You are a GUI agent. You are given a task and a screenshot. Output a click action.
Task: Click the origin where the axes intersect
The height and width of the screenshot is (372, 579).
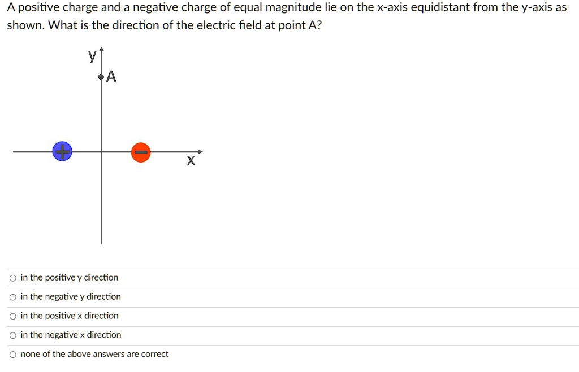tap(101, 151)
